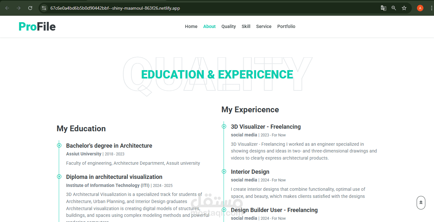Open the zoom magnifier icon in address bar

click(x=394, y=8)
